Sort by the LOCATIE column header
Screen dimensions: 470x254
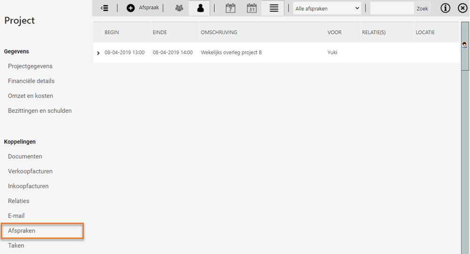[x=425, y=32]
